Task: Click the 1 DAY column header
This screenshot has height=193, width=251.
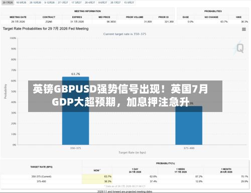Action: pyautogui.click(x=135, y=170)
